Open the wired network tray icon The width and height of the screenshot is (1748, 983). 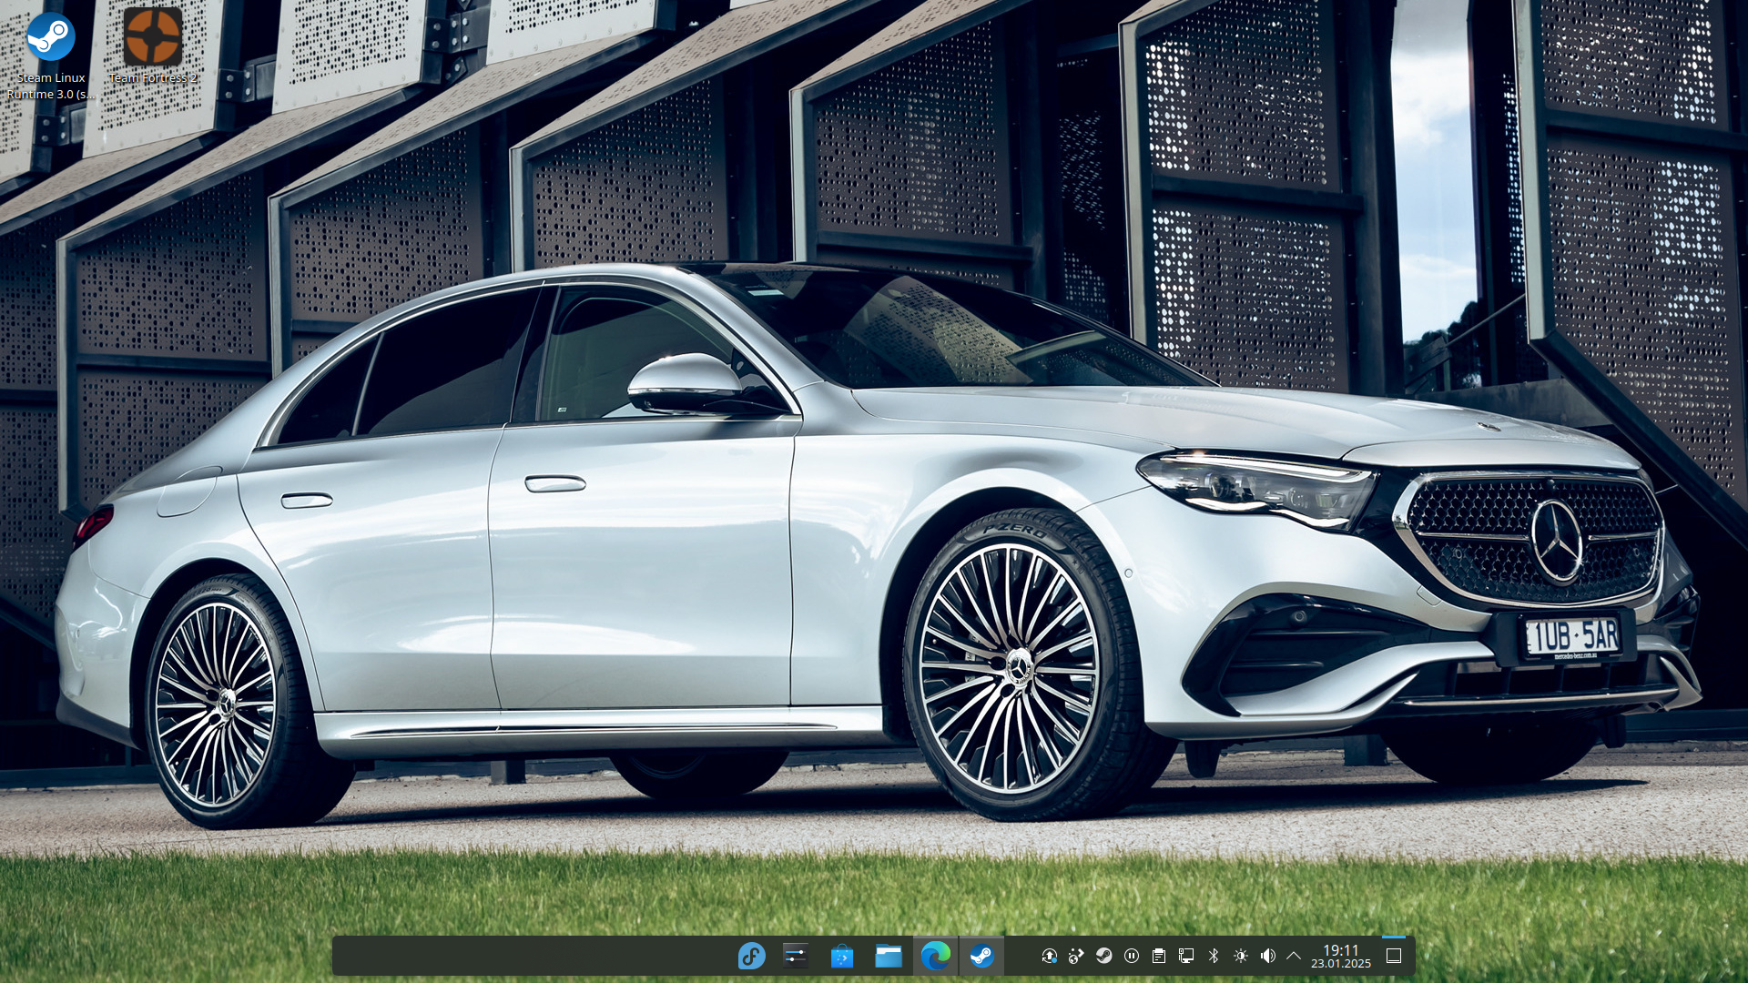click(1186, 956)
